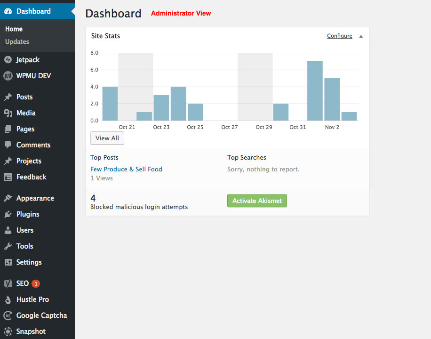Collapse the Site Stats panel arrow

click(x=361, y=36)
